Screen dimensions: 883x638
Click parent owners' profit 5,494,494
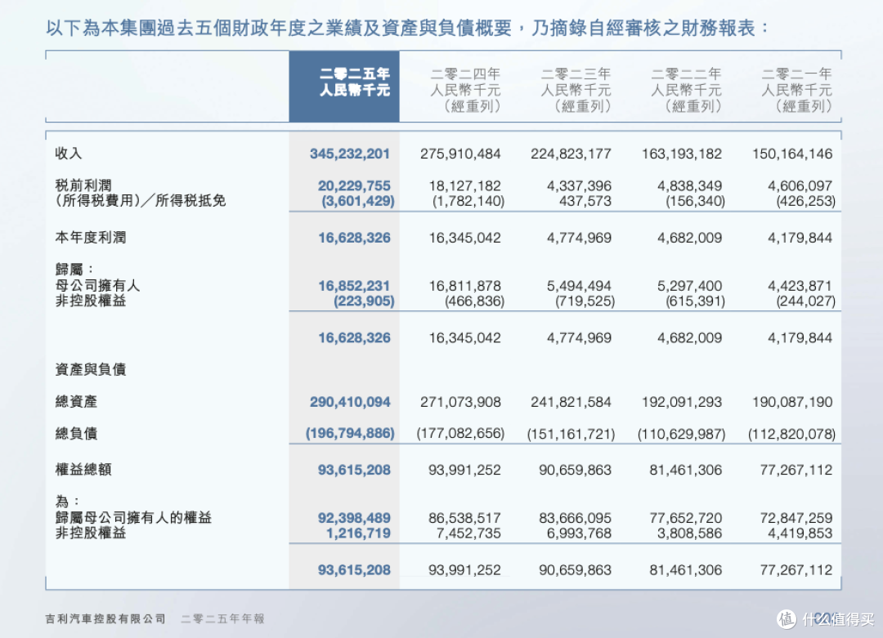pos(579,286)
